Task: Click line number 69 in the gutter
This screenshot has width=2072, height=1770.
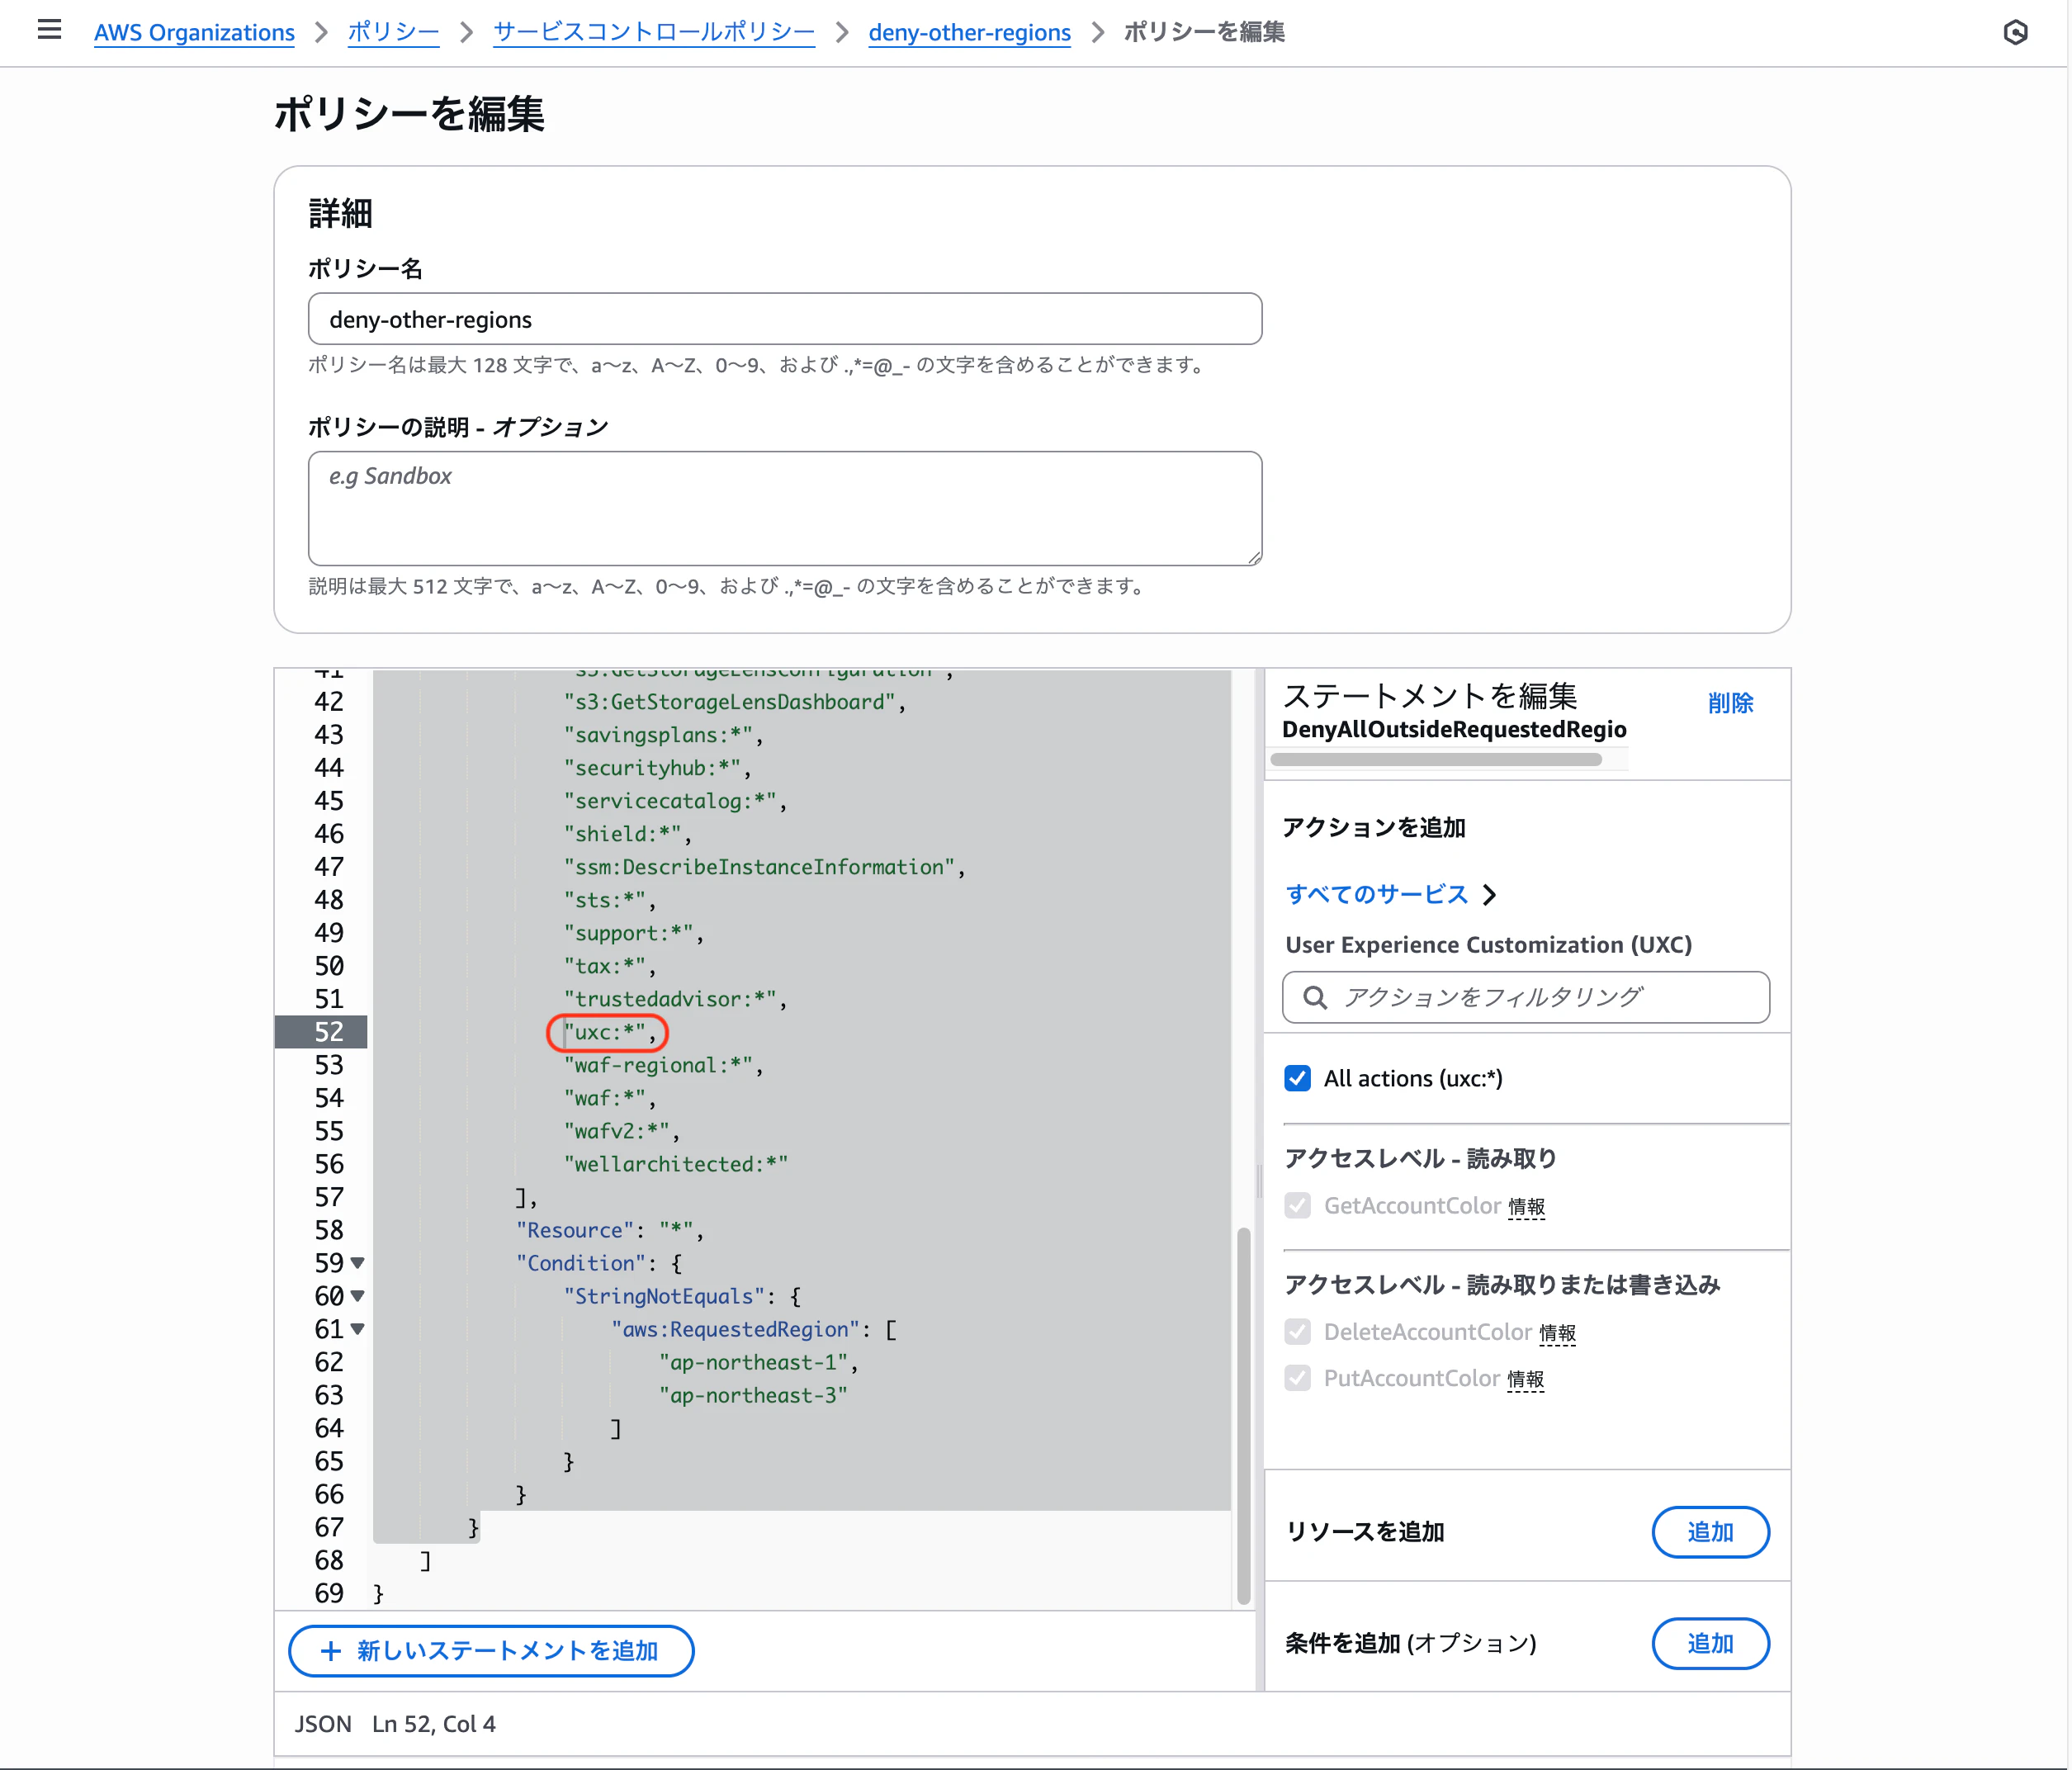Action: pos(329,1593)
